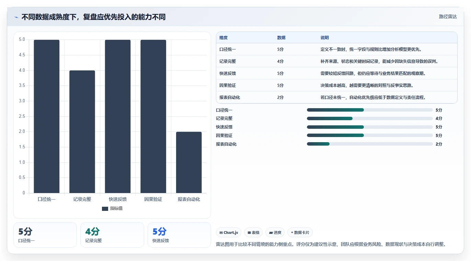Viewport: 471px width, 261px height.
Task: Click the 4分 value after the 记录完整 progress bar
Action: coord(439,118)
